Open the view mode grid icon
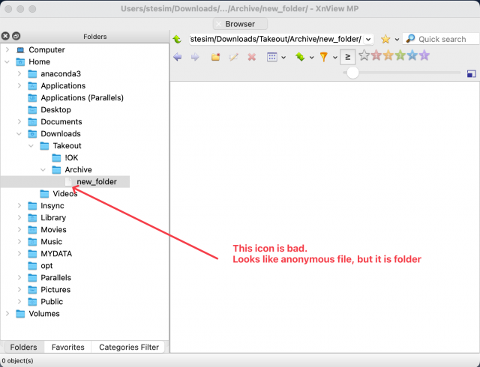Screen dimensions: 480x367 271,57
